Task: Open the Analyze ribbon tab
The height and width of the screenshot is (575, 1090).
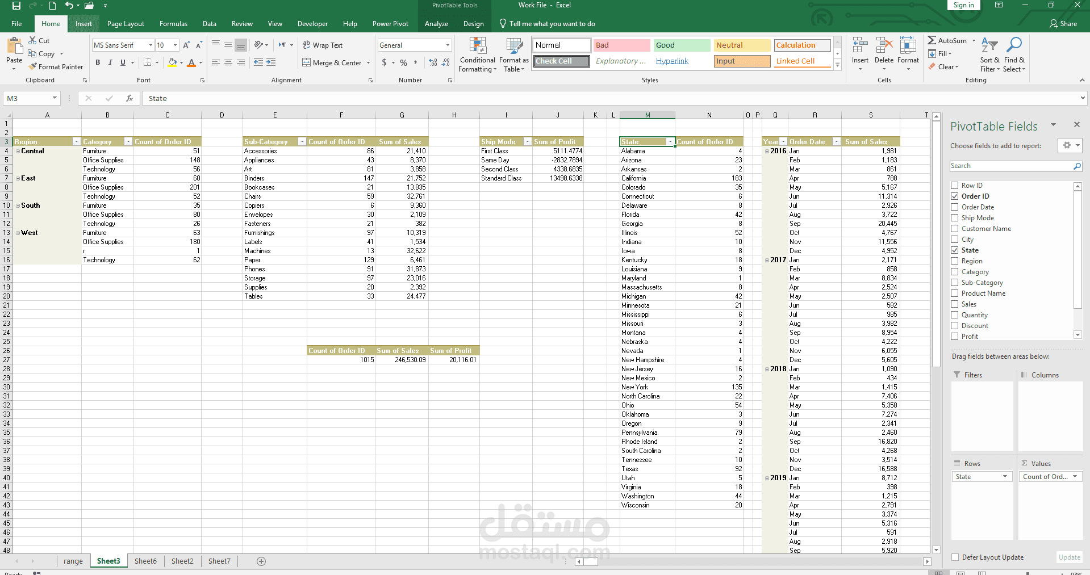Action: point(436,24)
